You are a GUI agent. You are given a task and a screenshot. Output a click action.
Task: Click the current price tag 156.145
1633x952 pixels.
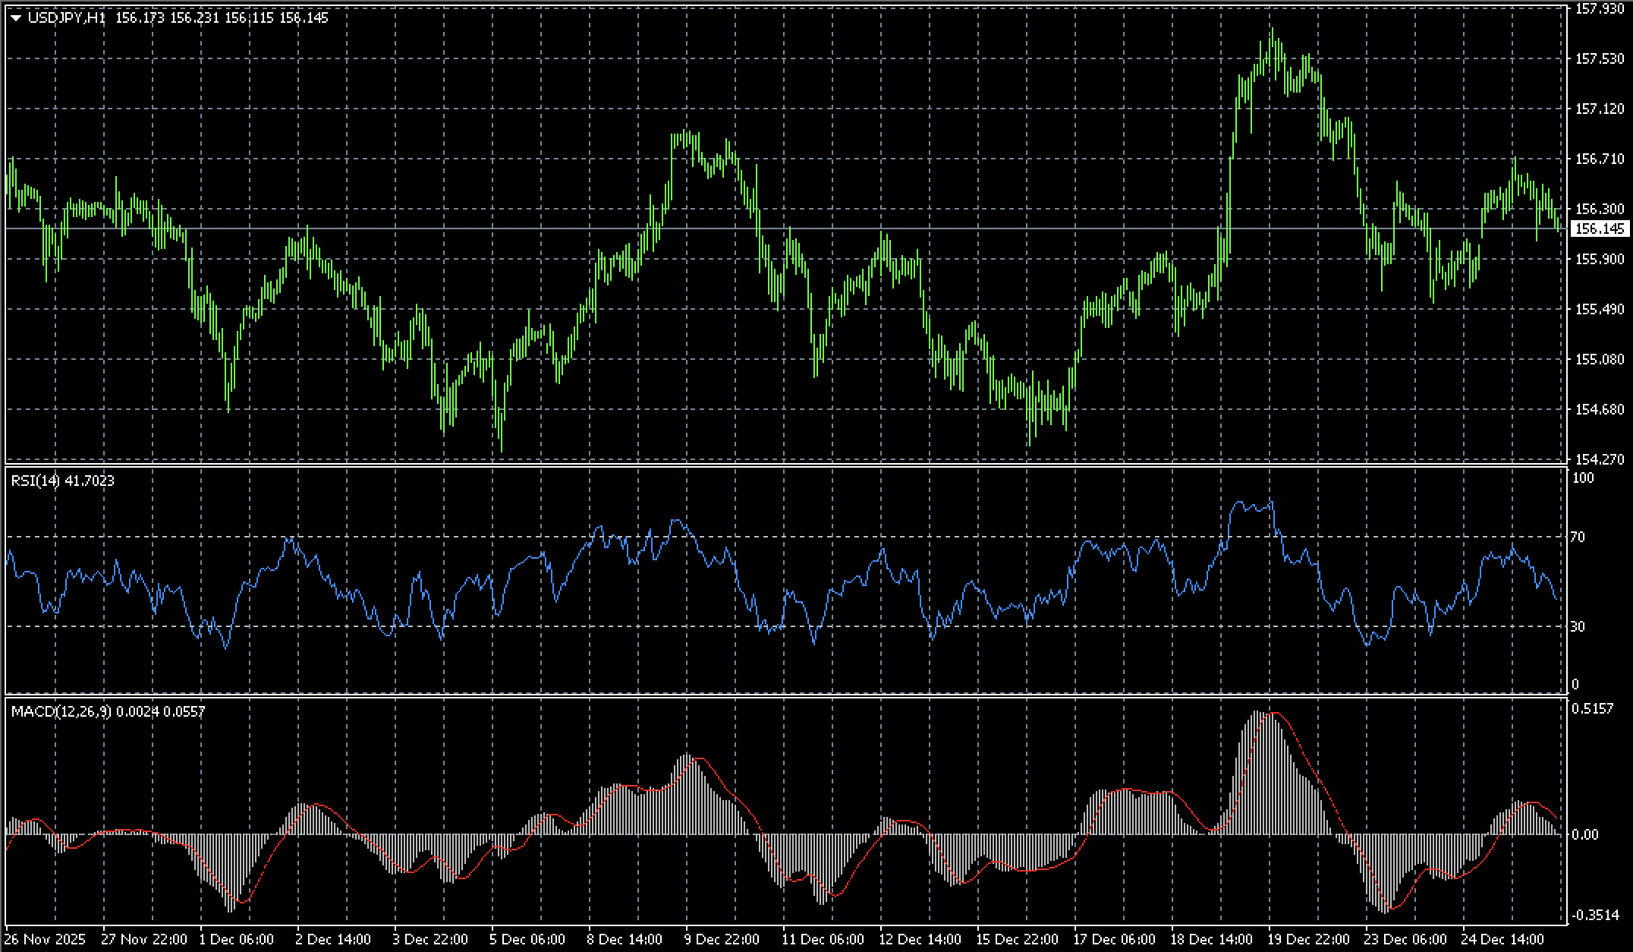[1600, 229]
